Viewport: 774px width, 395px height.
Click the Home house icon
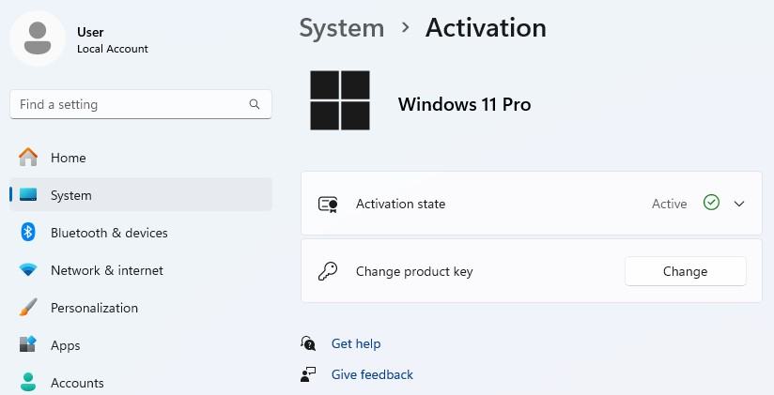pos(28,158)
